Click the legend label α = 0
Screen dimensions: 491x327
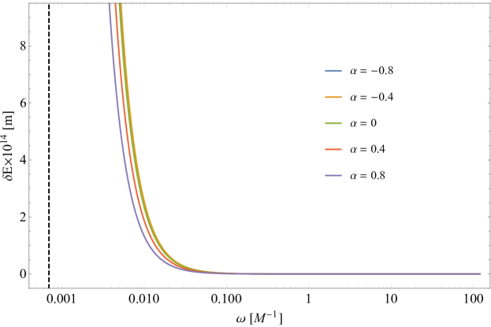pos(363,123)
